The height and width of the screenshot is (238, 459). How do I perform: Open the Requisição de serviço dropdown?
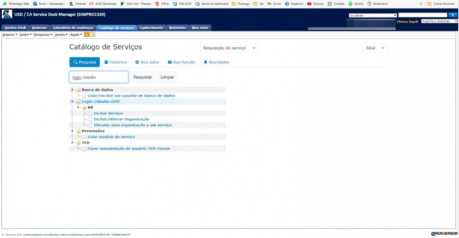(x=229, y=48)
